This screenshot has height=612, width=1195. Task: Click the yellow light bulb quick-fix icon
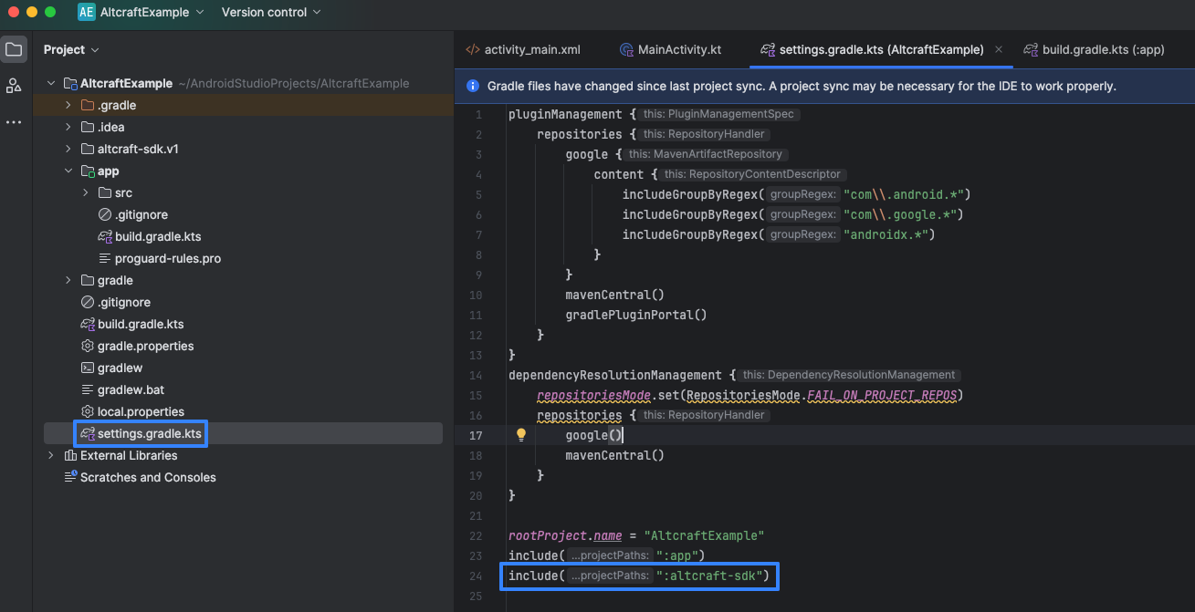click(521, 435)
